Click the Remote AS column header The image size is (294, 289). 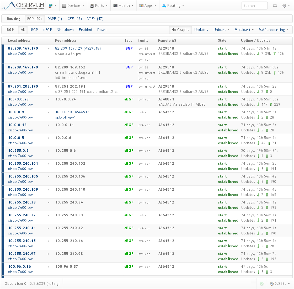click(167, 40)
